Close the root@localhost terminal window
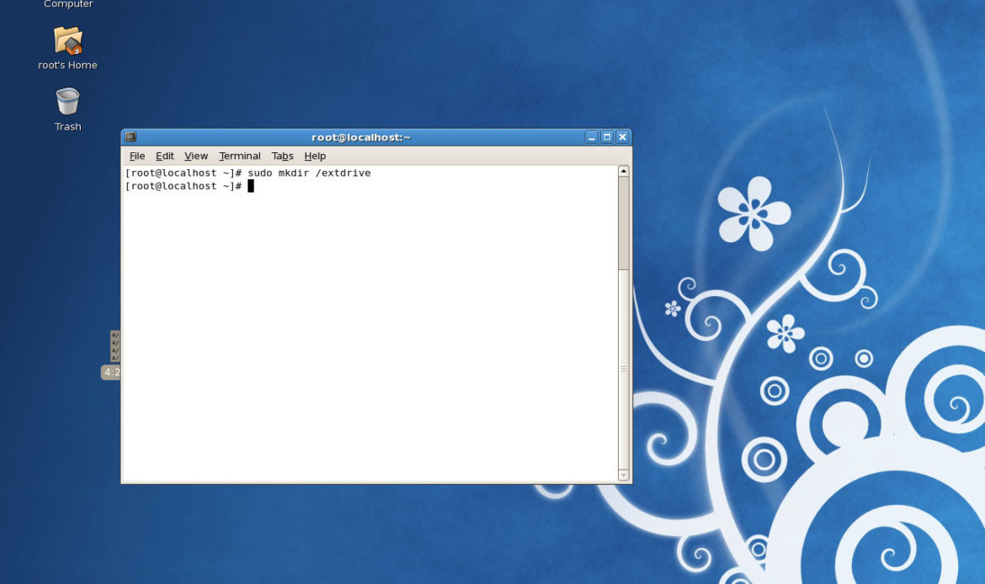Image resolution: width=985 pixels, height=584 pixels. pyautogui.click(x=622, y=137)
